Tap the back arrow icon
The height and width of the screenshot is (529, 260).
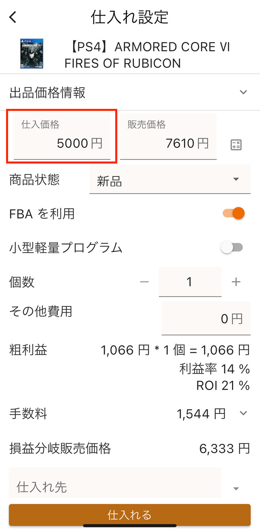pyautogui.click(x=13, y=17)
